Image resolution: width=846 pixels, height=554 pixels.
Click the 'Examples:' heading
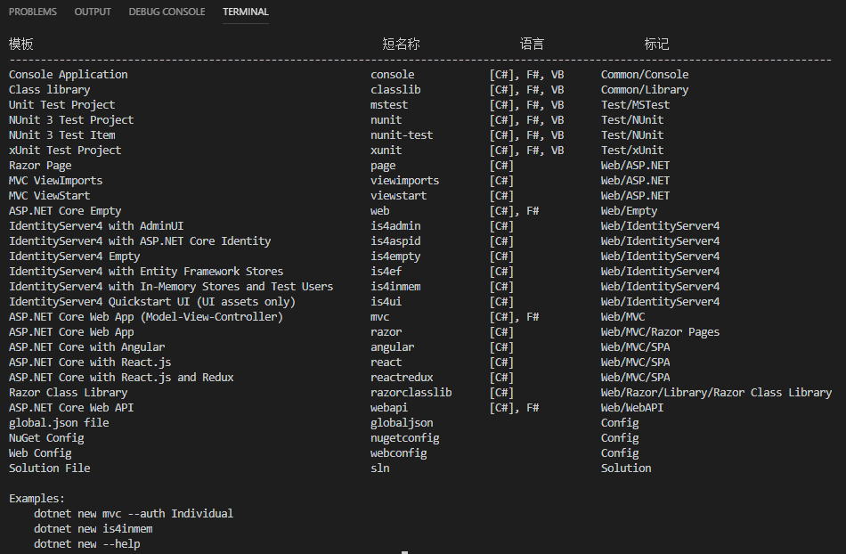click(37, 497)
